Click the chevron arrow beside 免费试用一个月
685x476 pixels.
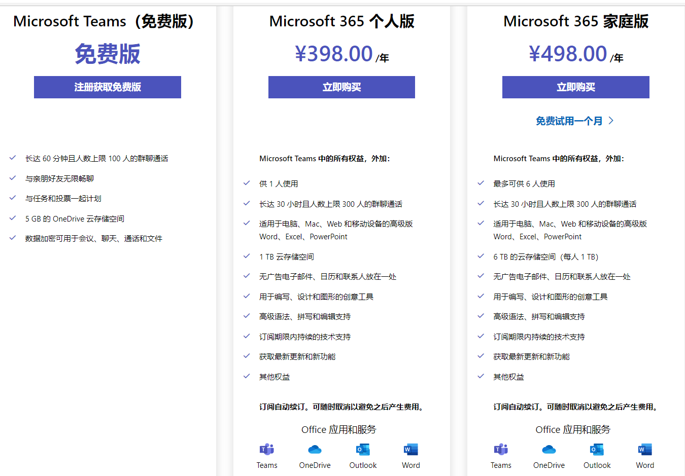pos(611,121)
